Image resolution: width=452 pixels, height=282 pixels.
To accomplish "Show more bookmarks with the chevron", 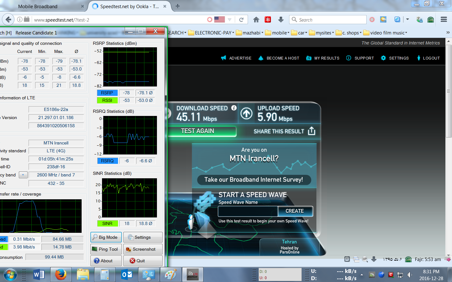I will 448,33.
